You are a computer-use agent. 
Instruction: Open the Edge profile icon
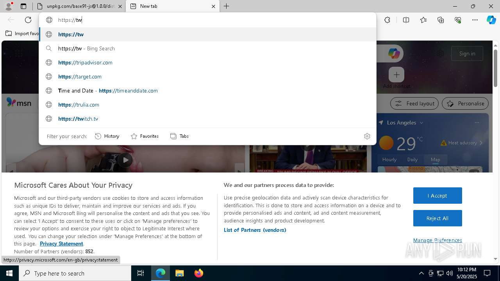coord(8,6)
